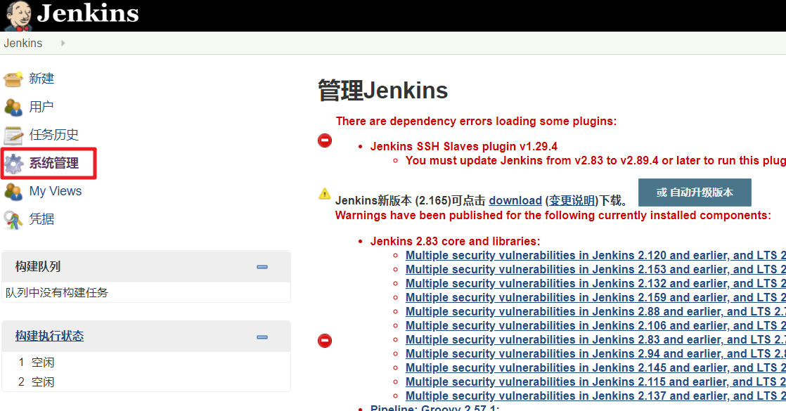Click the 凭据 credentials keys icon

13,219
